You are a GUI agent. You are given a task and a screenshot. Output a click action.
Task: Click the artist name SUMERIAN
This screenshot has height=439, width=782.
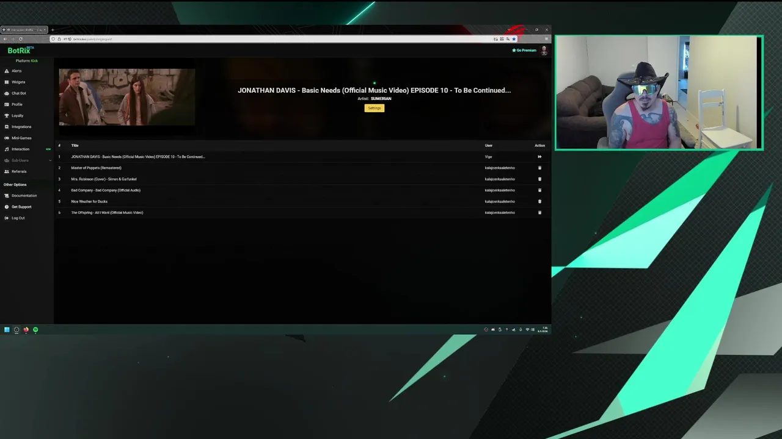pos(381,99)
